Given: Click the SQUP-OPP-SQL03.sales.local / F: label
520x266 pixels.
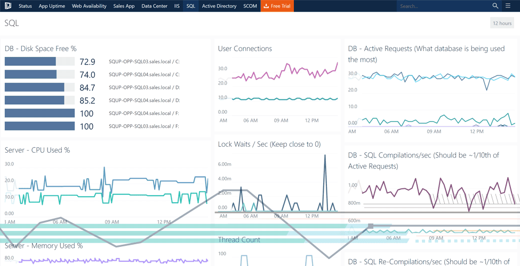Looking at the screenshot, I should 144,126.
